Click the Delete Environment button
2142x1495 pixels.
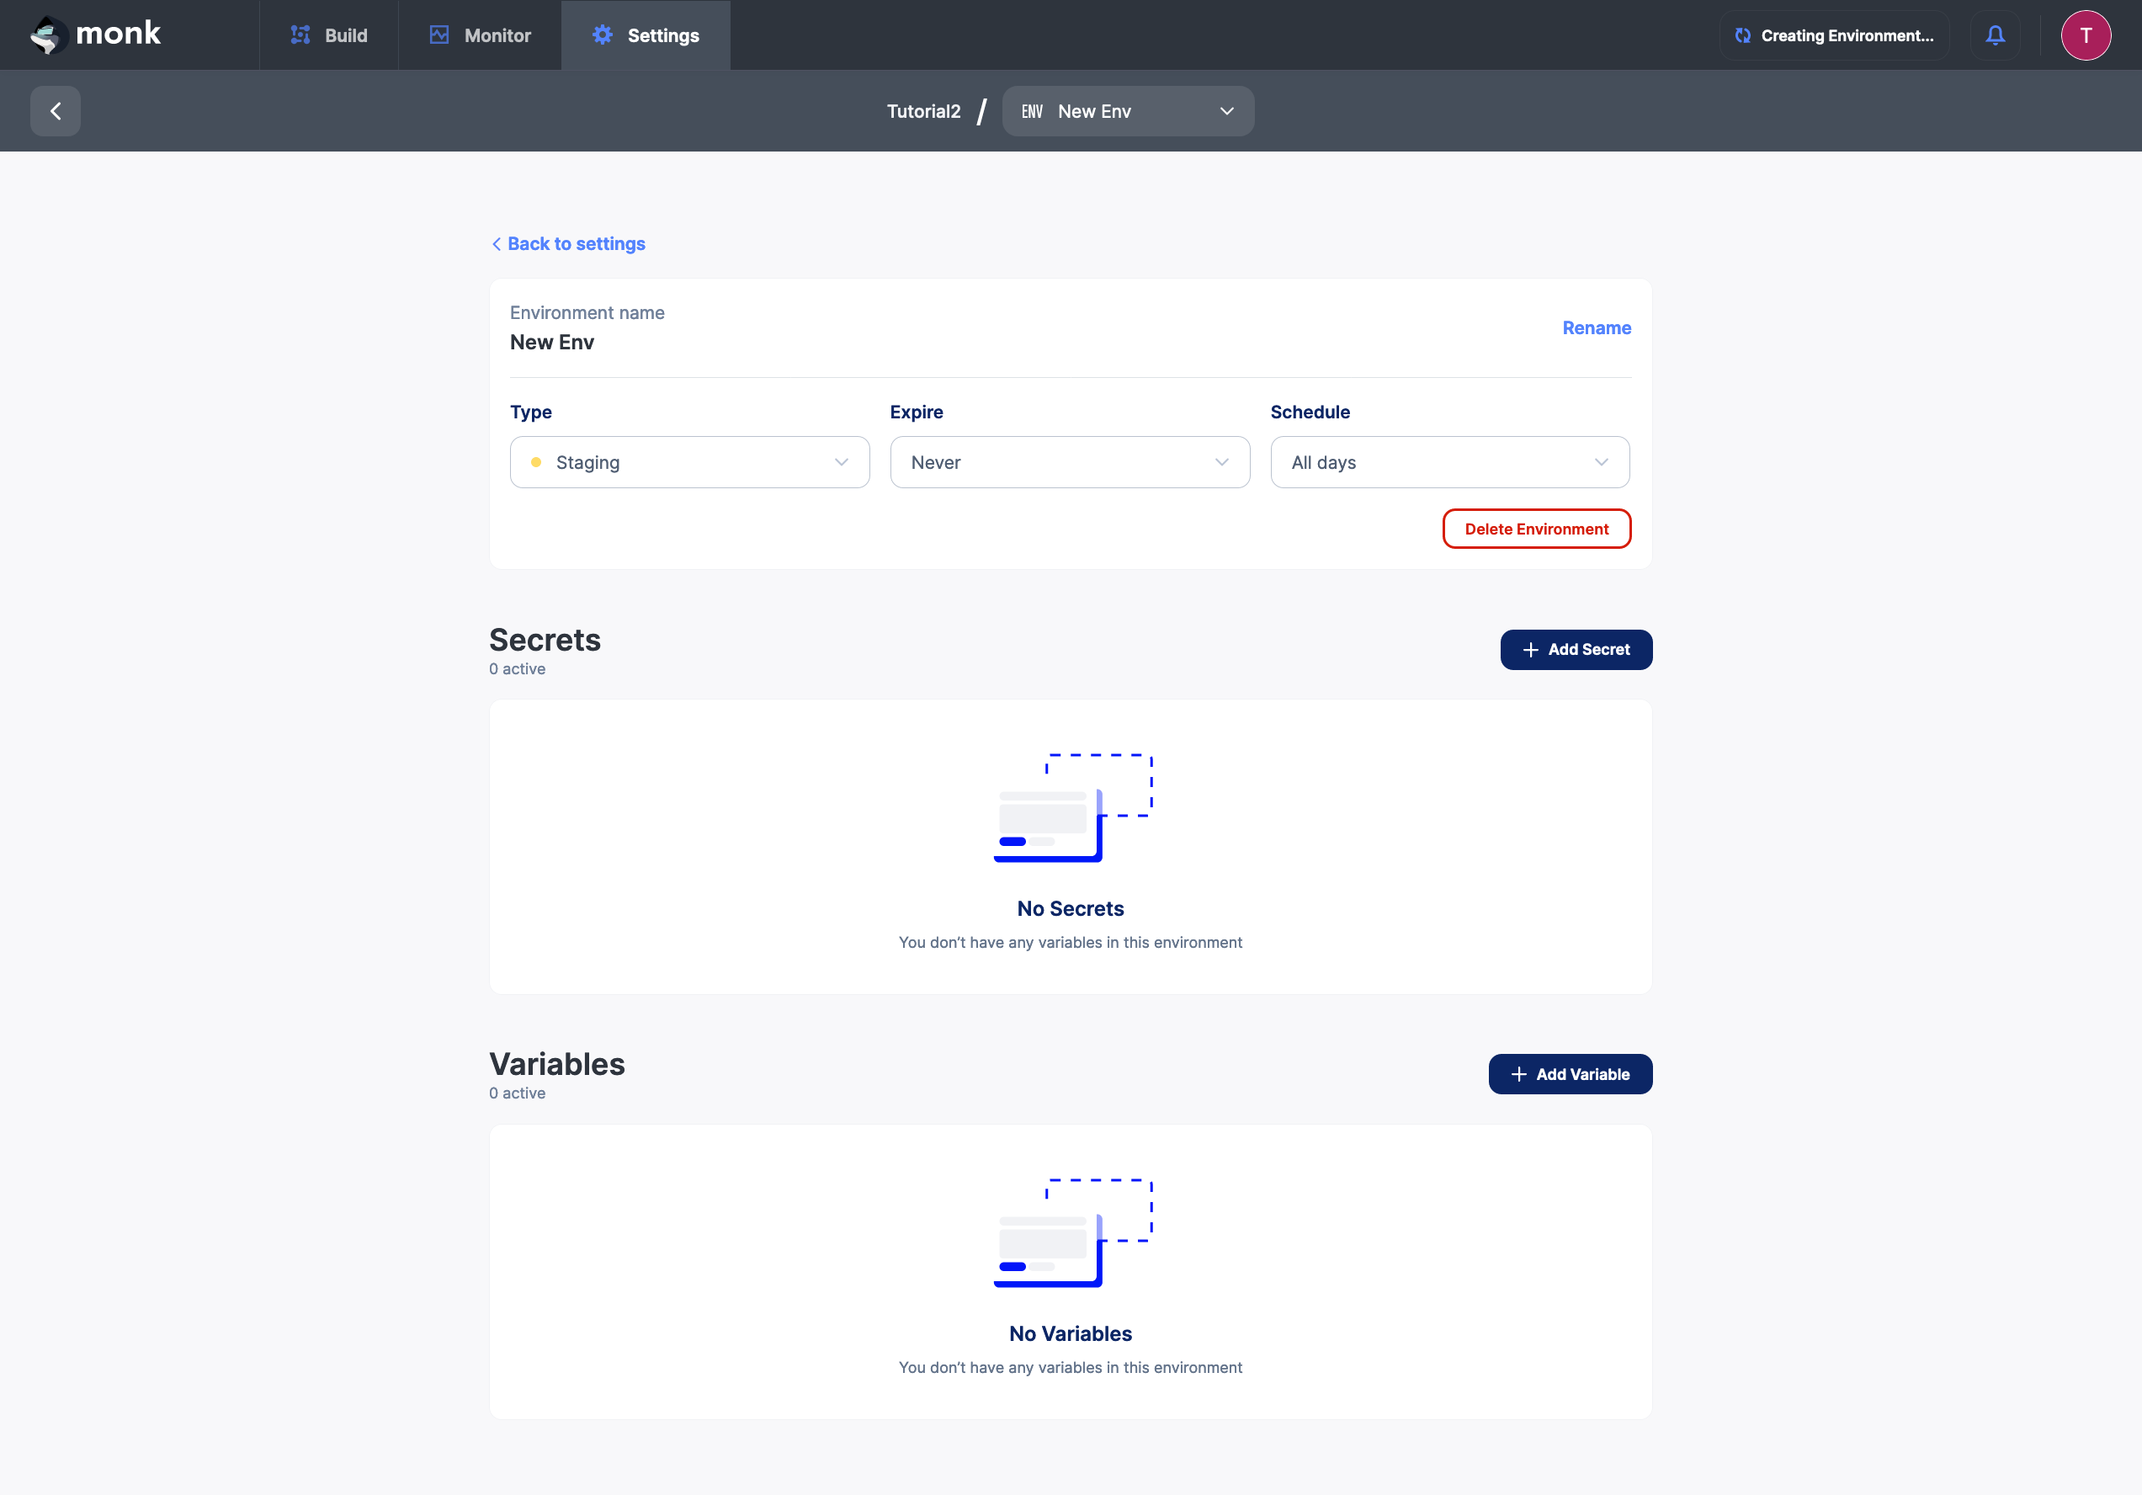click(x=1537, y=528)
